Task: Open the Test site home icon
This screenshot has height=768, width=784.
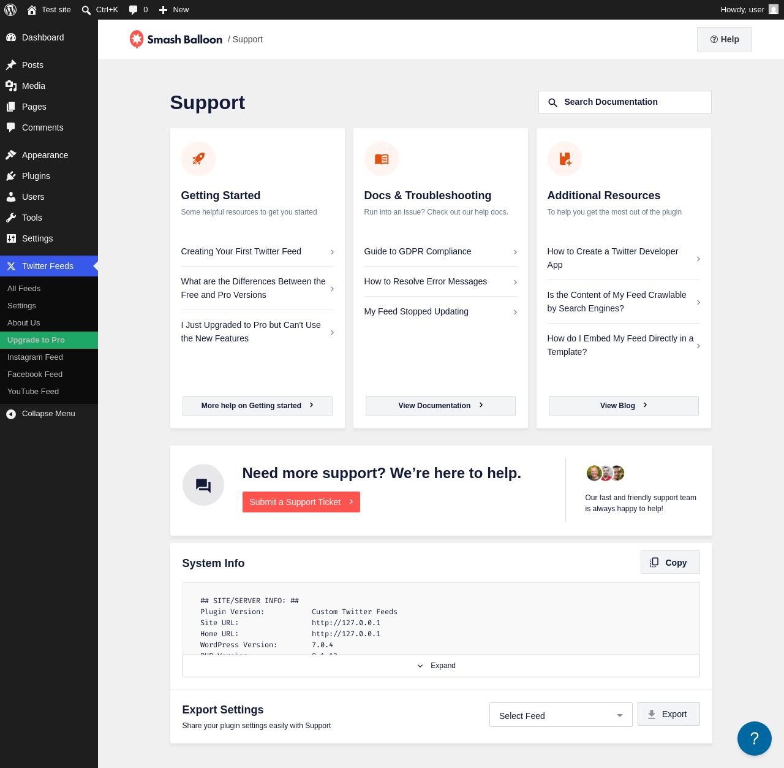Action: click(x=32, y=10)
